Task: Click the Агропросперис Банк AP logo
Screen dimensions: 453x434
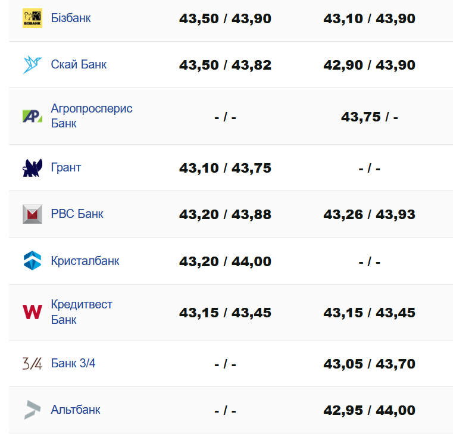Action: point(32,116)
